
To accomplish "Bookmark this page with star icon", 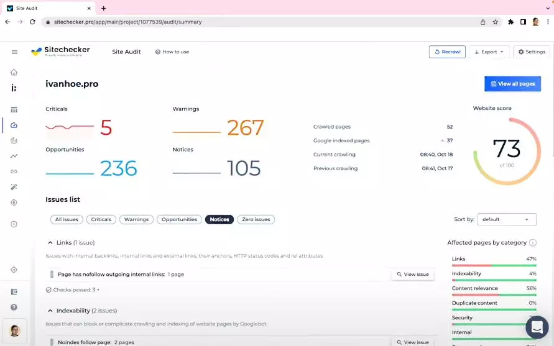I will click(x=496, y=22).
